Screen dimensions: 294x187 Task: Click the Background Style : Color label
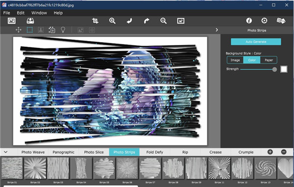click(x=244, y=53)
